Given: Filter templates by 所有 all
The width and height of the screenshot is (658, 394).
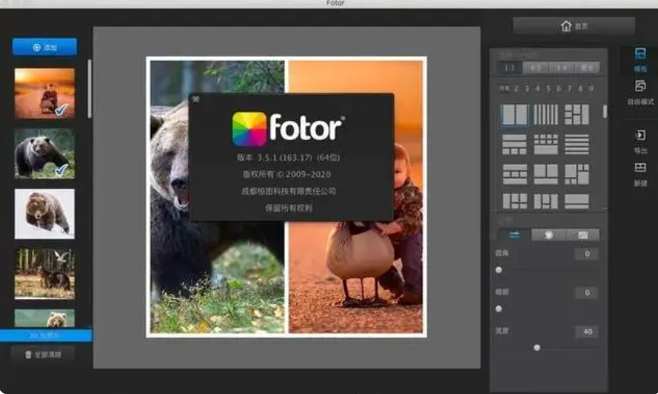Looking at the screenshot, I should coord(504,88).
